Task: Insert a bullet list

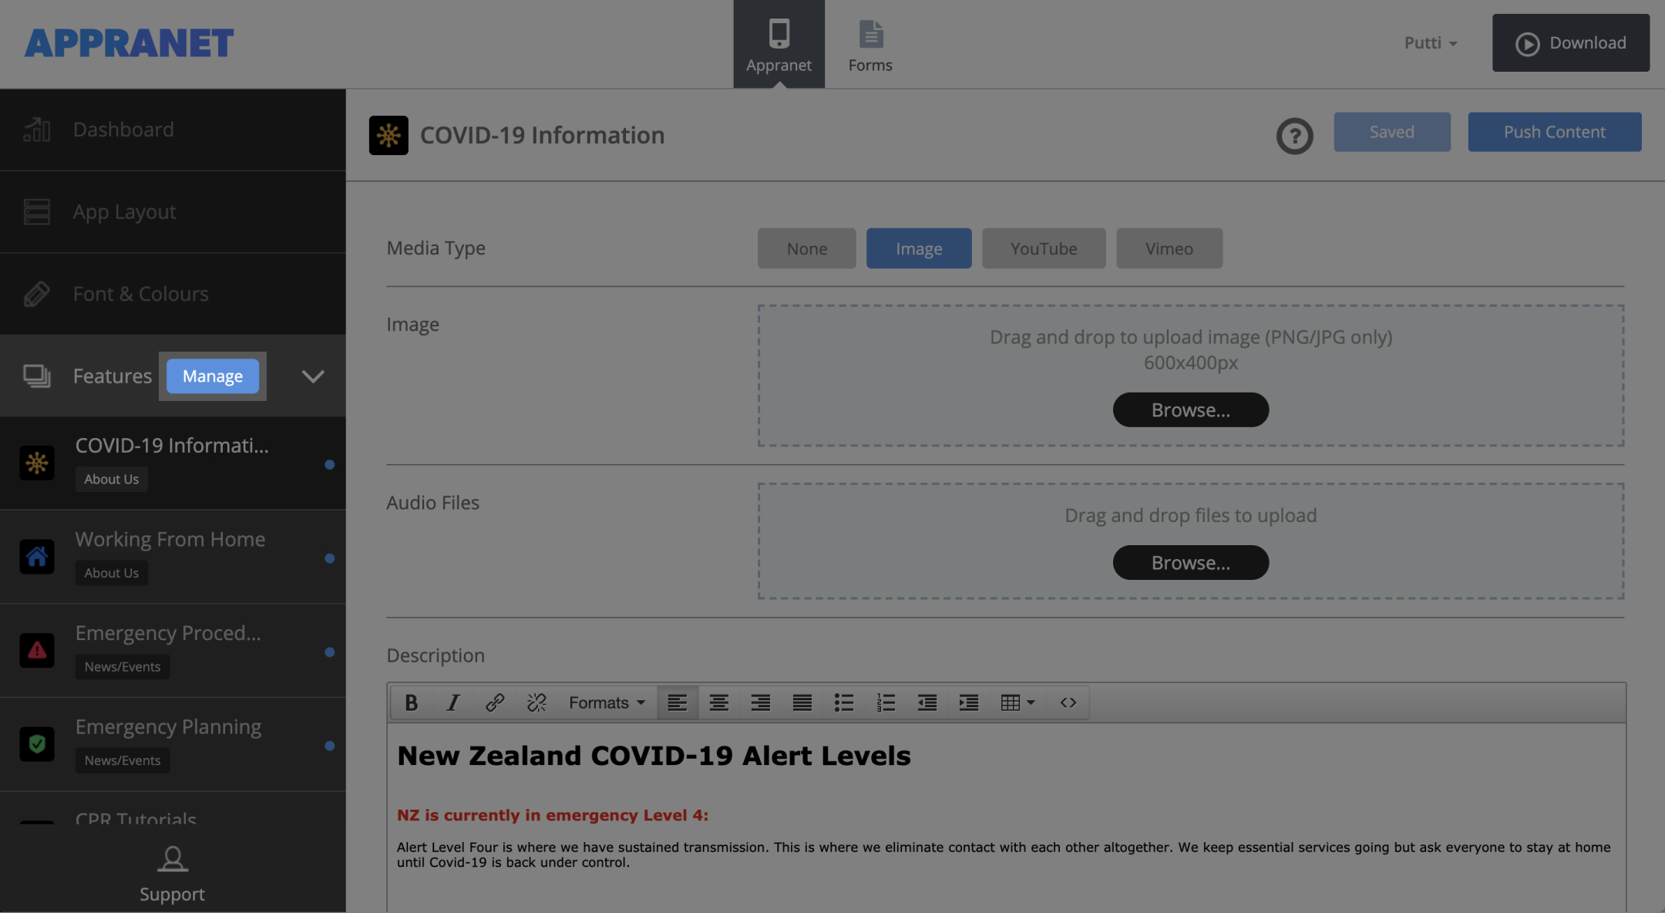Action: click(844, 702)
